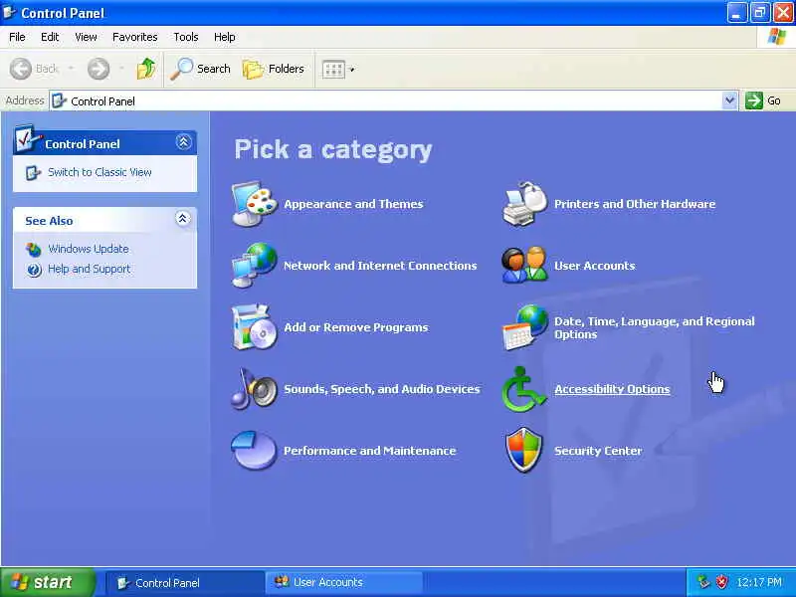This screenshot has width=796, height=597.
Task: Open the File menu
Action: tap(17, 37)
